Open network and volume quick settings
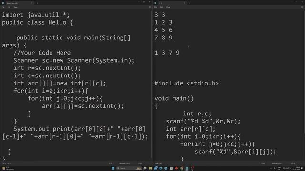The image size is (305, 171). pyautogui.click(x=286, y=168)
